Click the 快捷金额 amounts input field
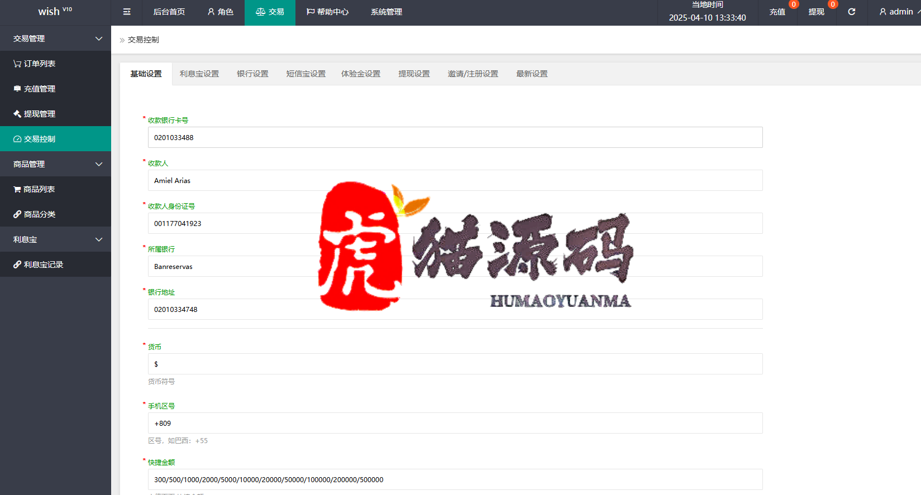The width and height of the screenshot is (921, 495). pos(455,479)
